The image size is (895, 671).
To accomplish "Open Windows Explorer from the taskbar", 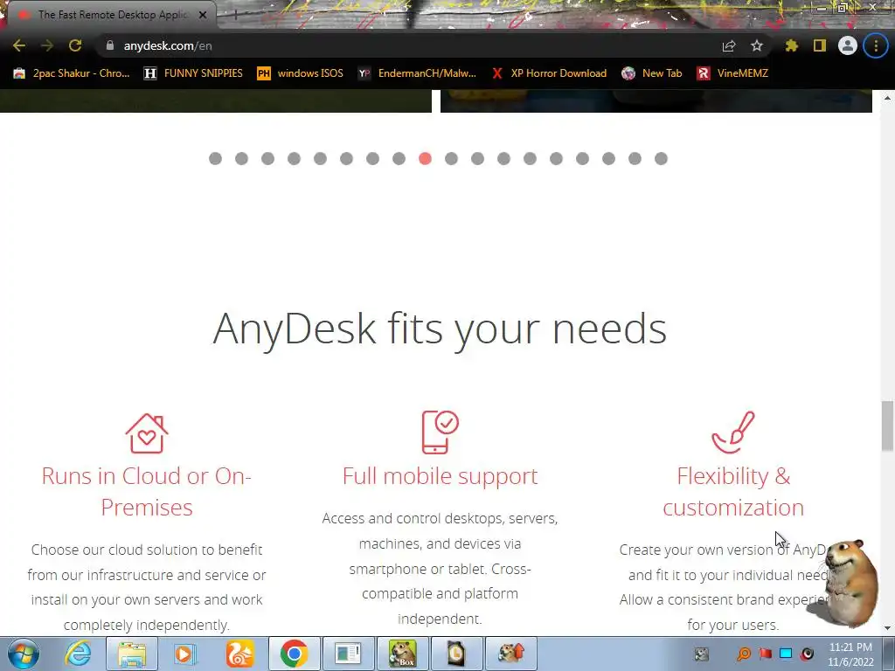I will [x=131, y=654].
